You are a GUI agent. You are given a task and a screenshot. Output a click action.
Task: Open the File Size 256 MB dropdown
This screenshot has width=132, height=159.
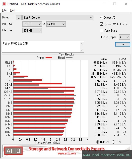32,31
